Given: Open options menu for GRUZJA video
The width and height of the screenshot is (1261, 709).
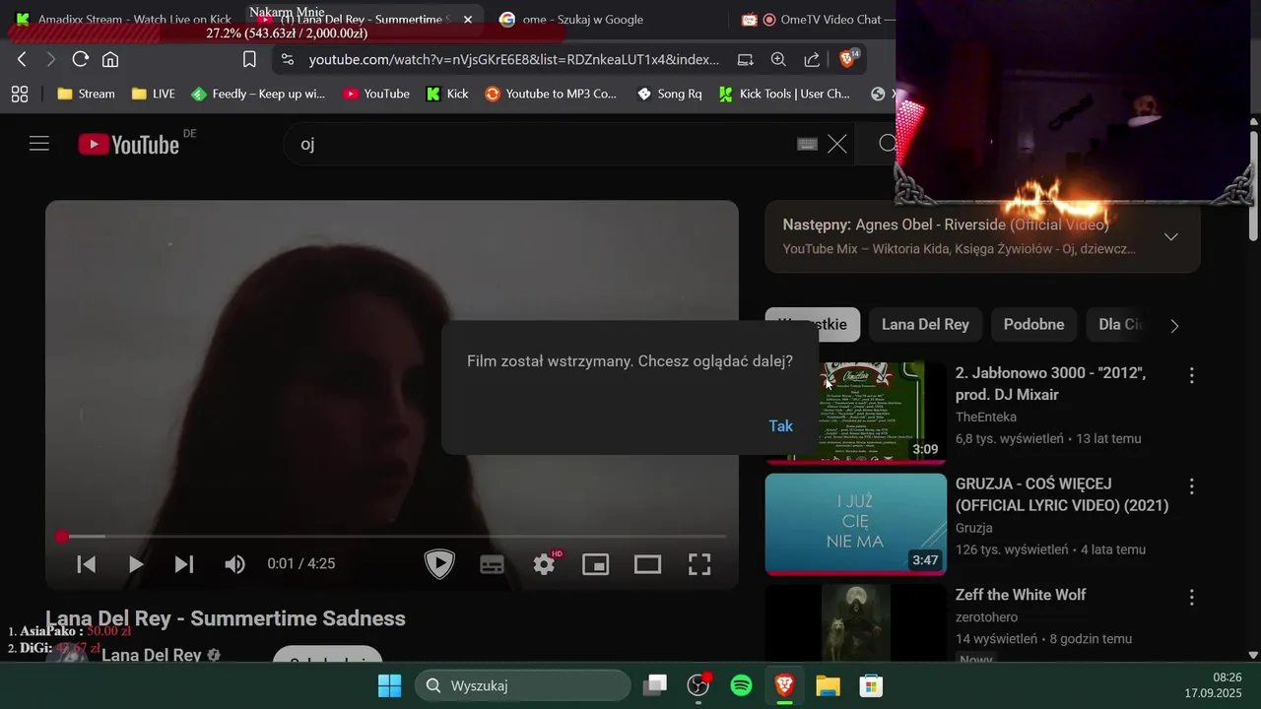Looking at the screenshot, I should point(1191,486).
